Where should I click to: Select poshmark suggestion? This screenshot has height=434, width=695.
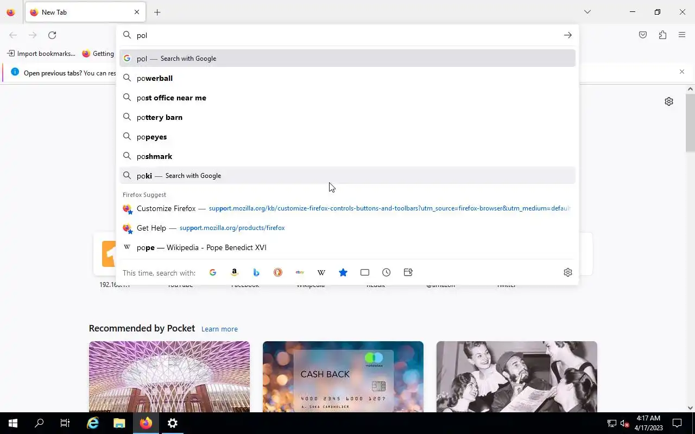347,156
